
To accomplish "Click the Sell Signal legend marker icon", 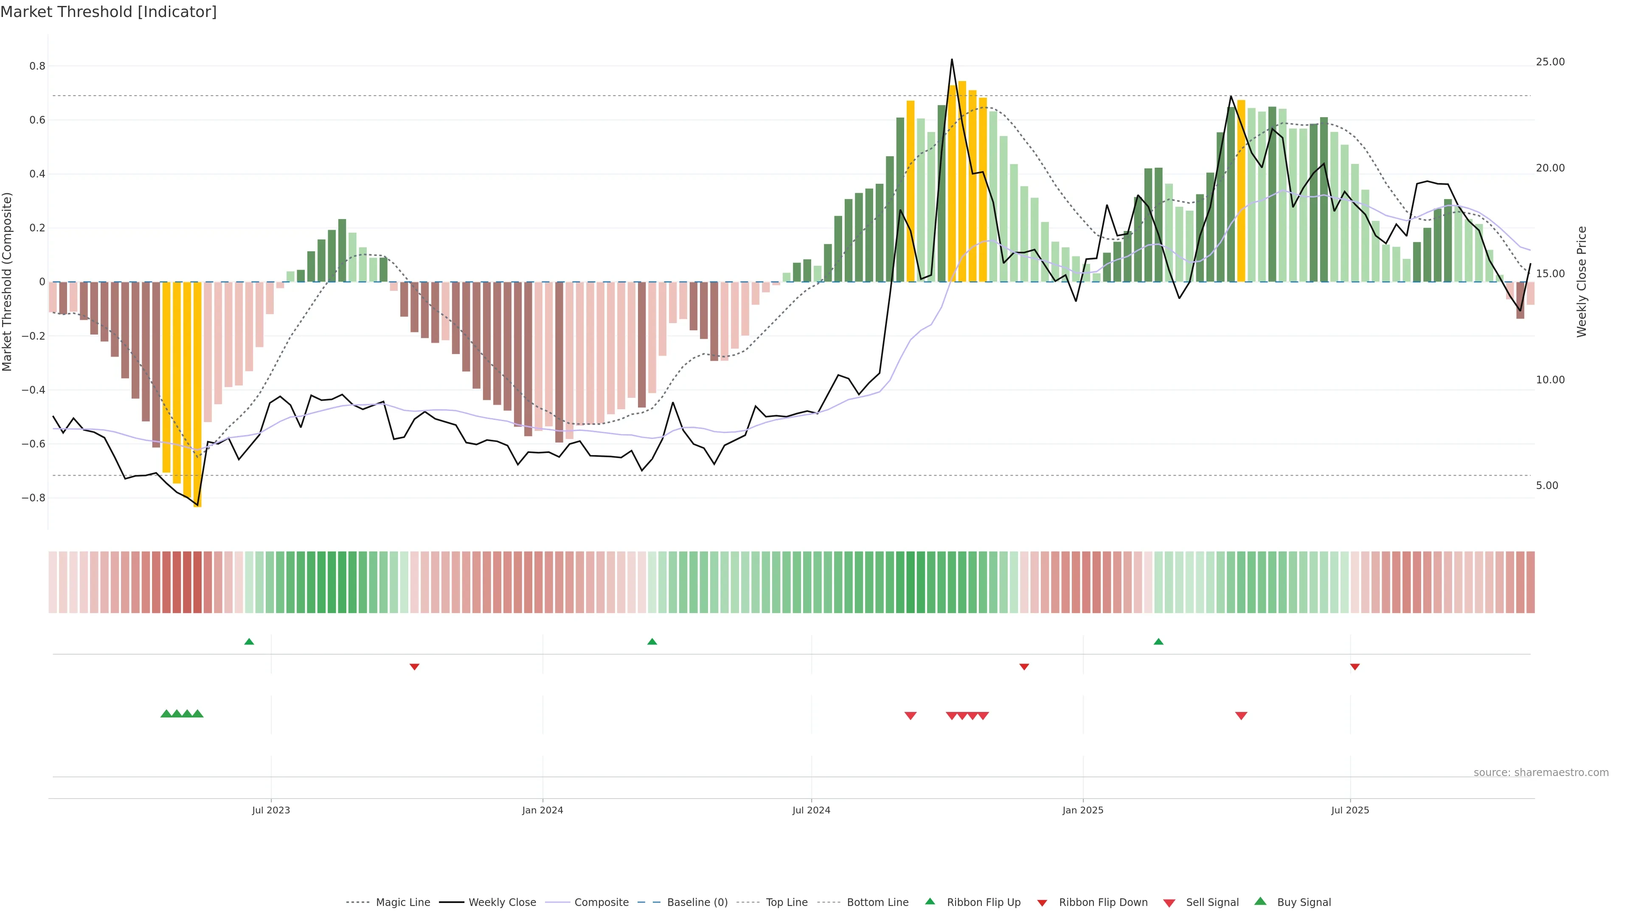I will [1169, 903].
